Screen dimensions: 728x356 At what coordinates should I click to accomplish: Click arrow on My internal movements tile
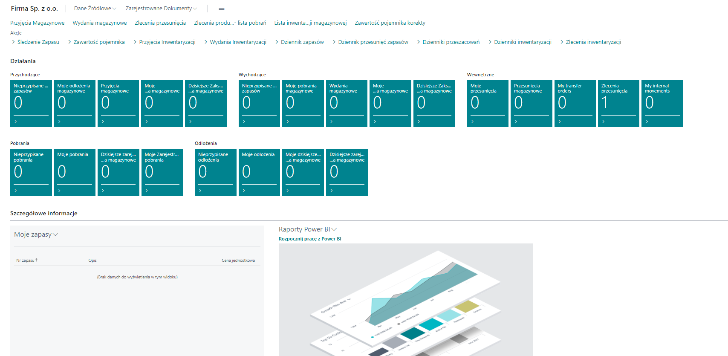[x=647, y=122]
